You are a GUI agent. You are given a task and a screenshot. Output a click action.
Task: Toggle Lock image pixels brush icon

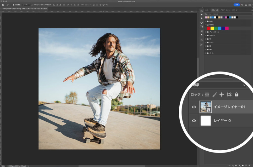(x=214, y=95)
